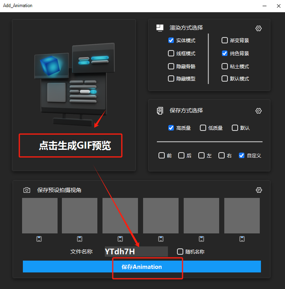
Task: Open settings gear in 渲染方式选择 panel
Action: pyautogui.click(x=259, y=28)
